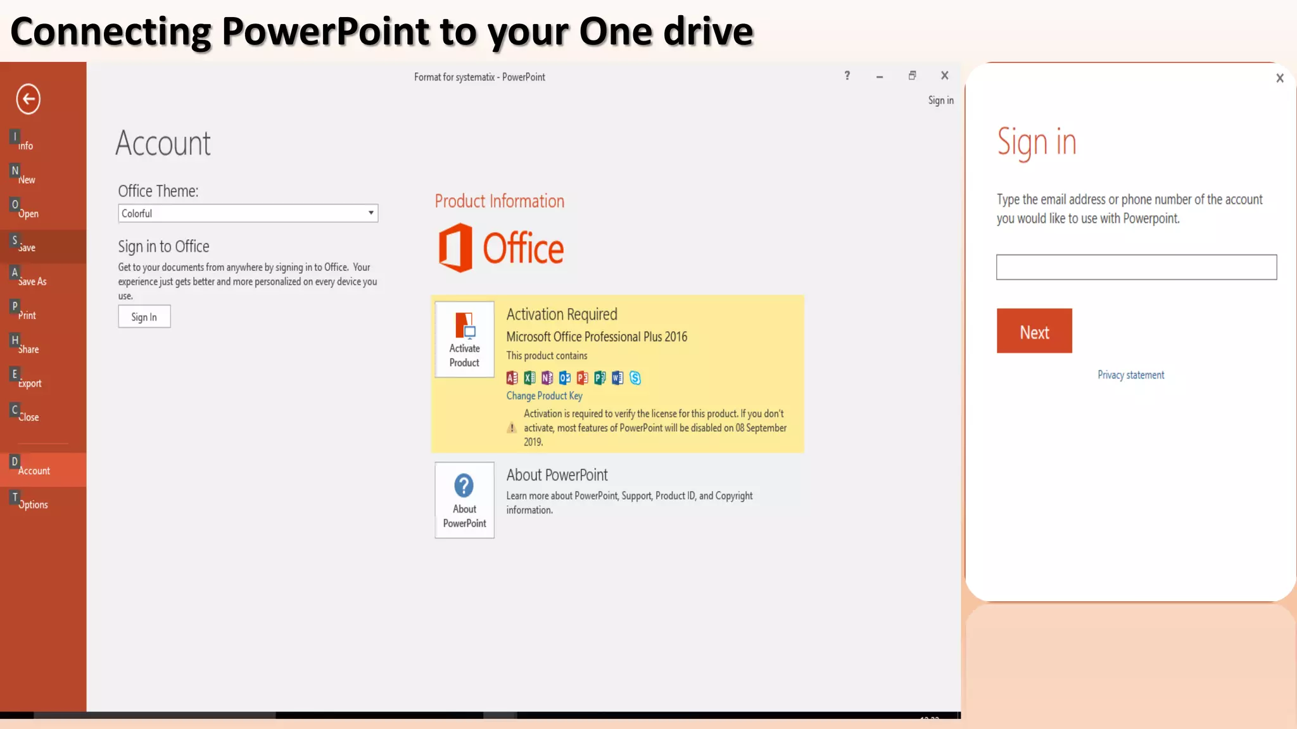Click the Activate Product button
1297x729 pixels.
tap(464, 339)
